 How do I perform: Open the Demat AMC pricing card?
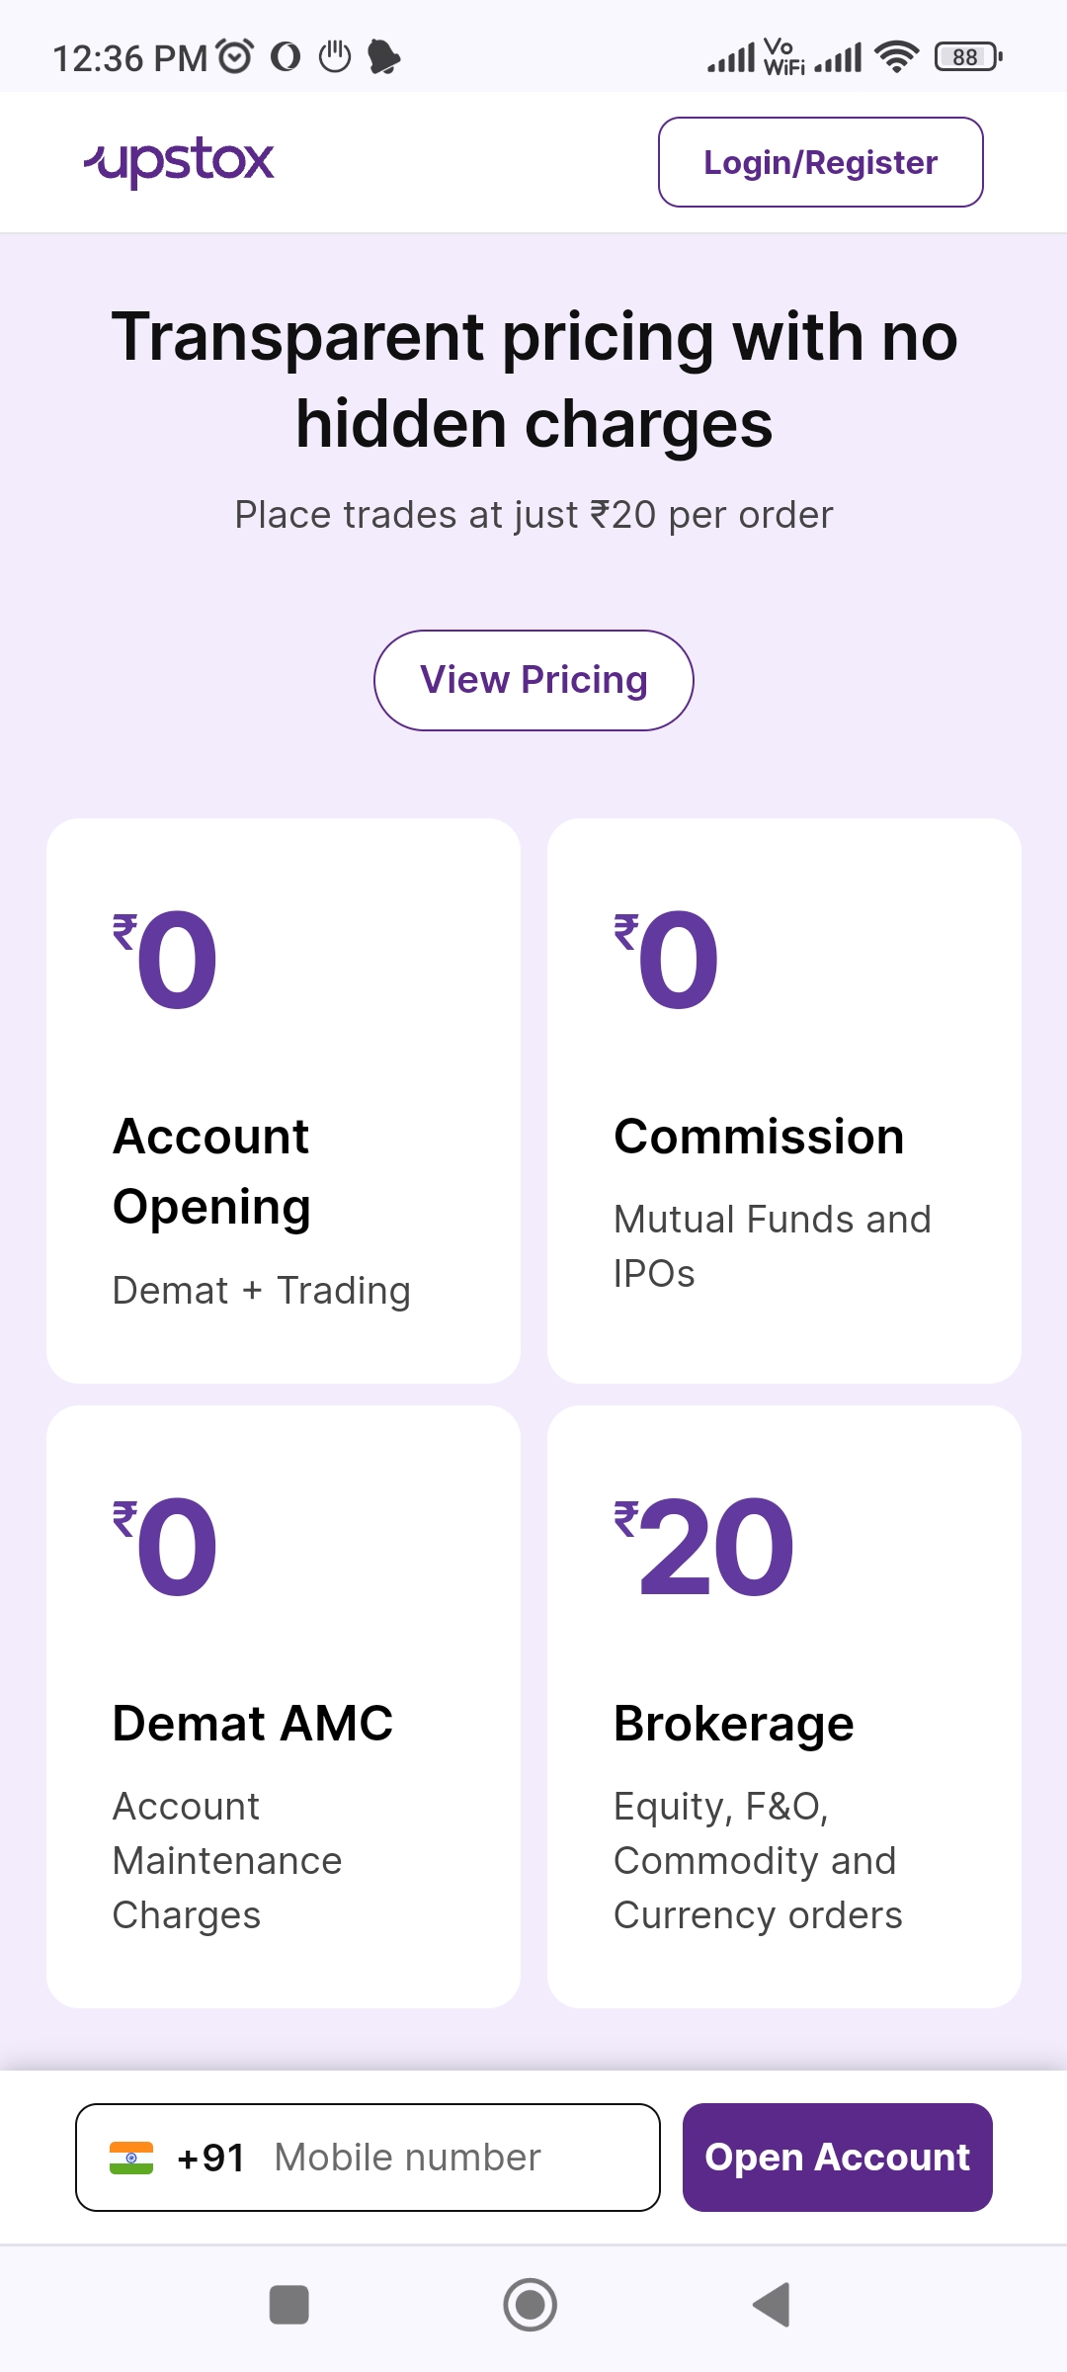pos(284,1706)
